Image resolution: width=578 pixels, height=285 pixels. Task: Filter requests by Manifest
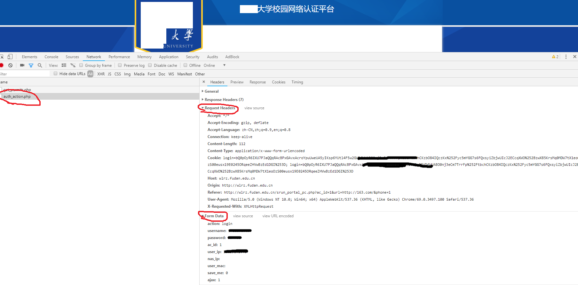[x=185, y=74]
